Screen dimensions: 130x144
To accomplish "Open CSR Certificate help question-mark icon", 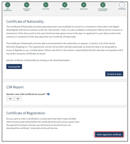I will pos(48,94).
